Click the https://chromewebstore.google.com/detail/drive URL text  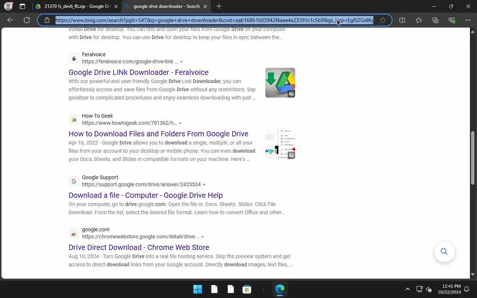click(x=140, y=237)
